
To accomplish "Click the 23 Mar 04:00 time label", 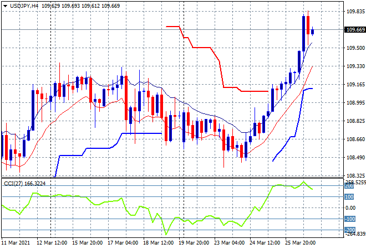I will (229, 243).
